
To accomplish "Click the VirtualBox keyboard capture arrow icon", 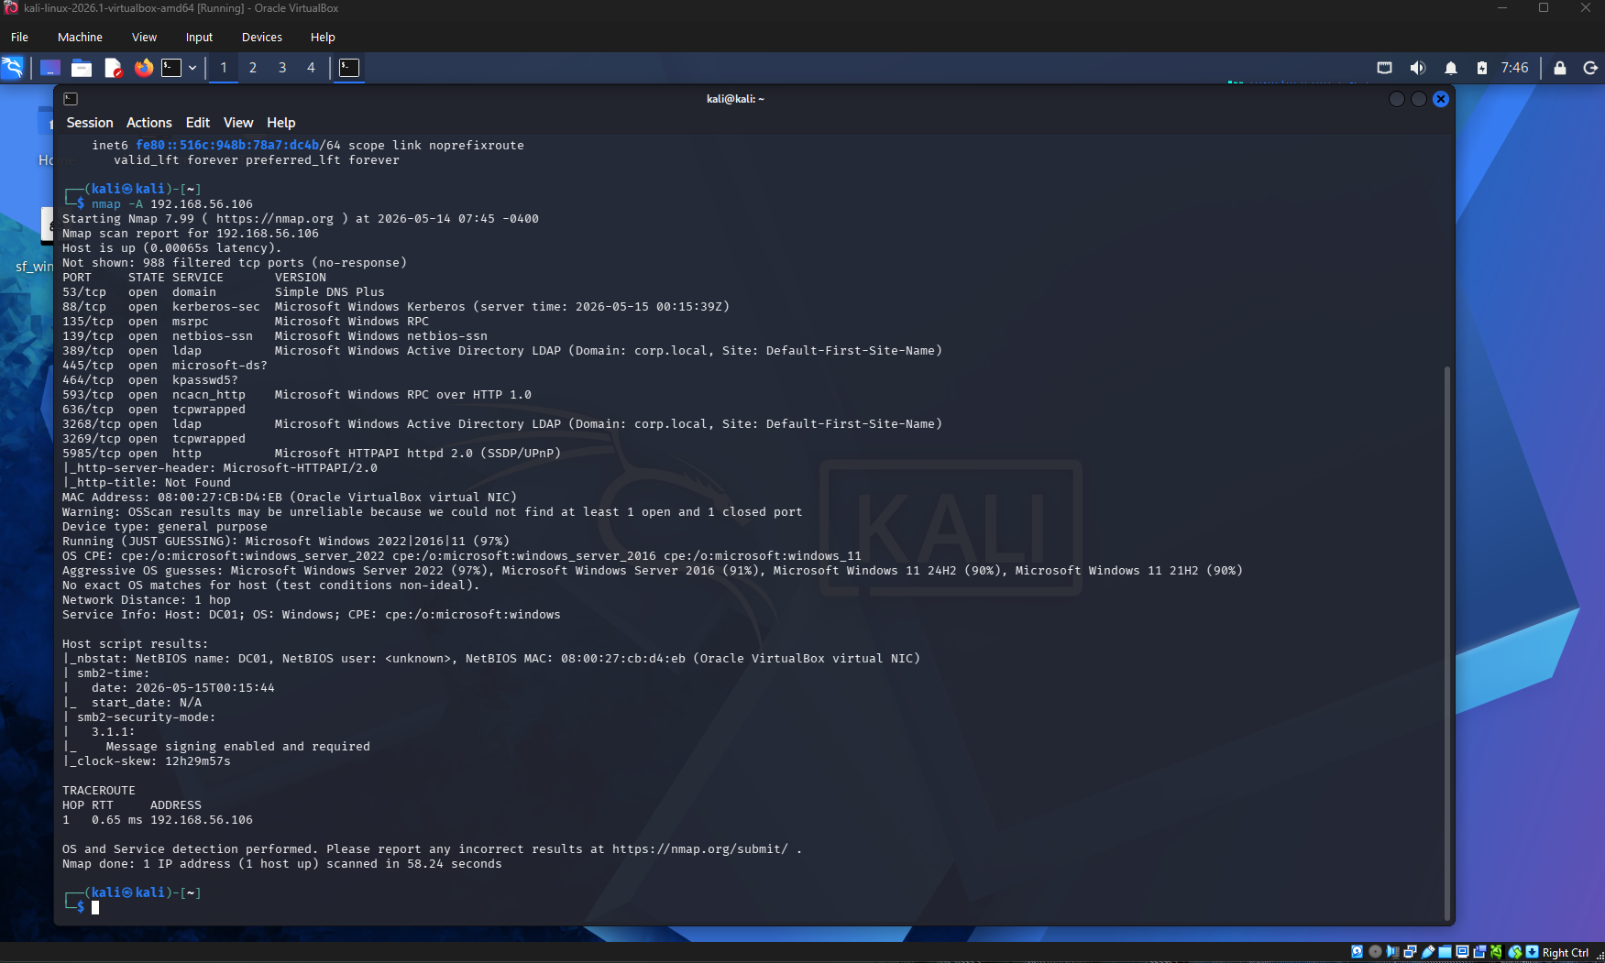I will pyautogui.click(x=1532, y=952).
